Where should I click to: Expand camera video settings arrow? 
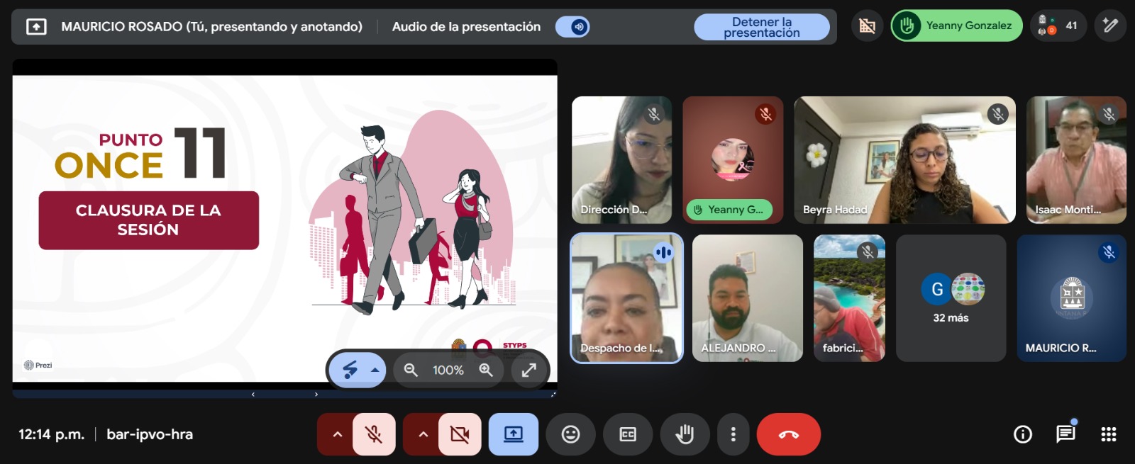point(423,434)
